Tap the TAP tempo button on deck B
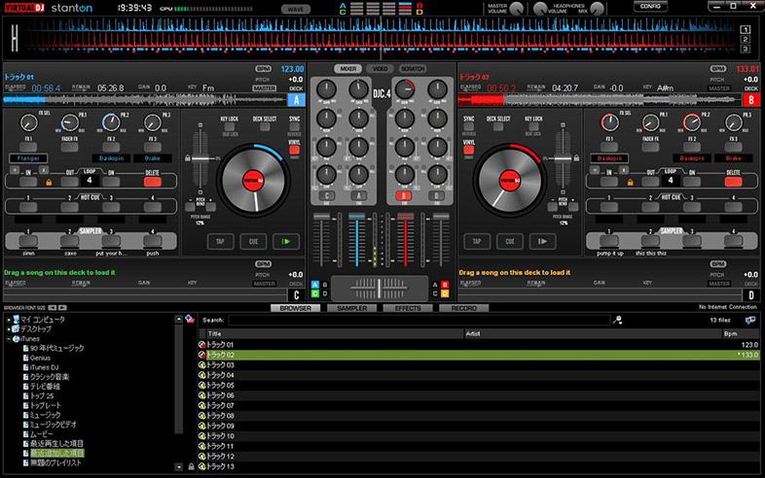The height and width of the screenshot is (478, 765). tap(477, 241)
